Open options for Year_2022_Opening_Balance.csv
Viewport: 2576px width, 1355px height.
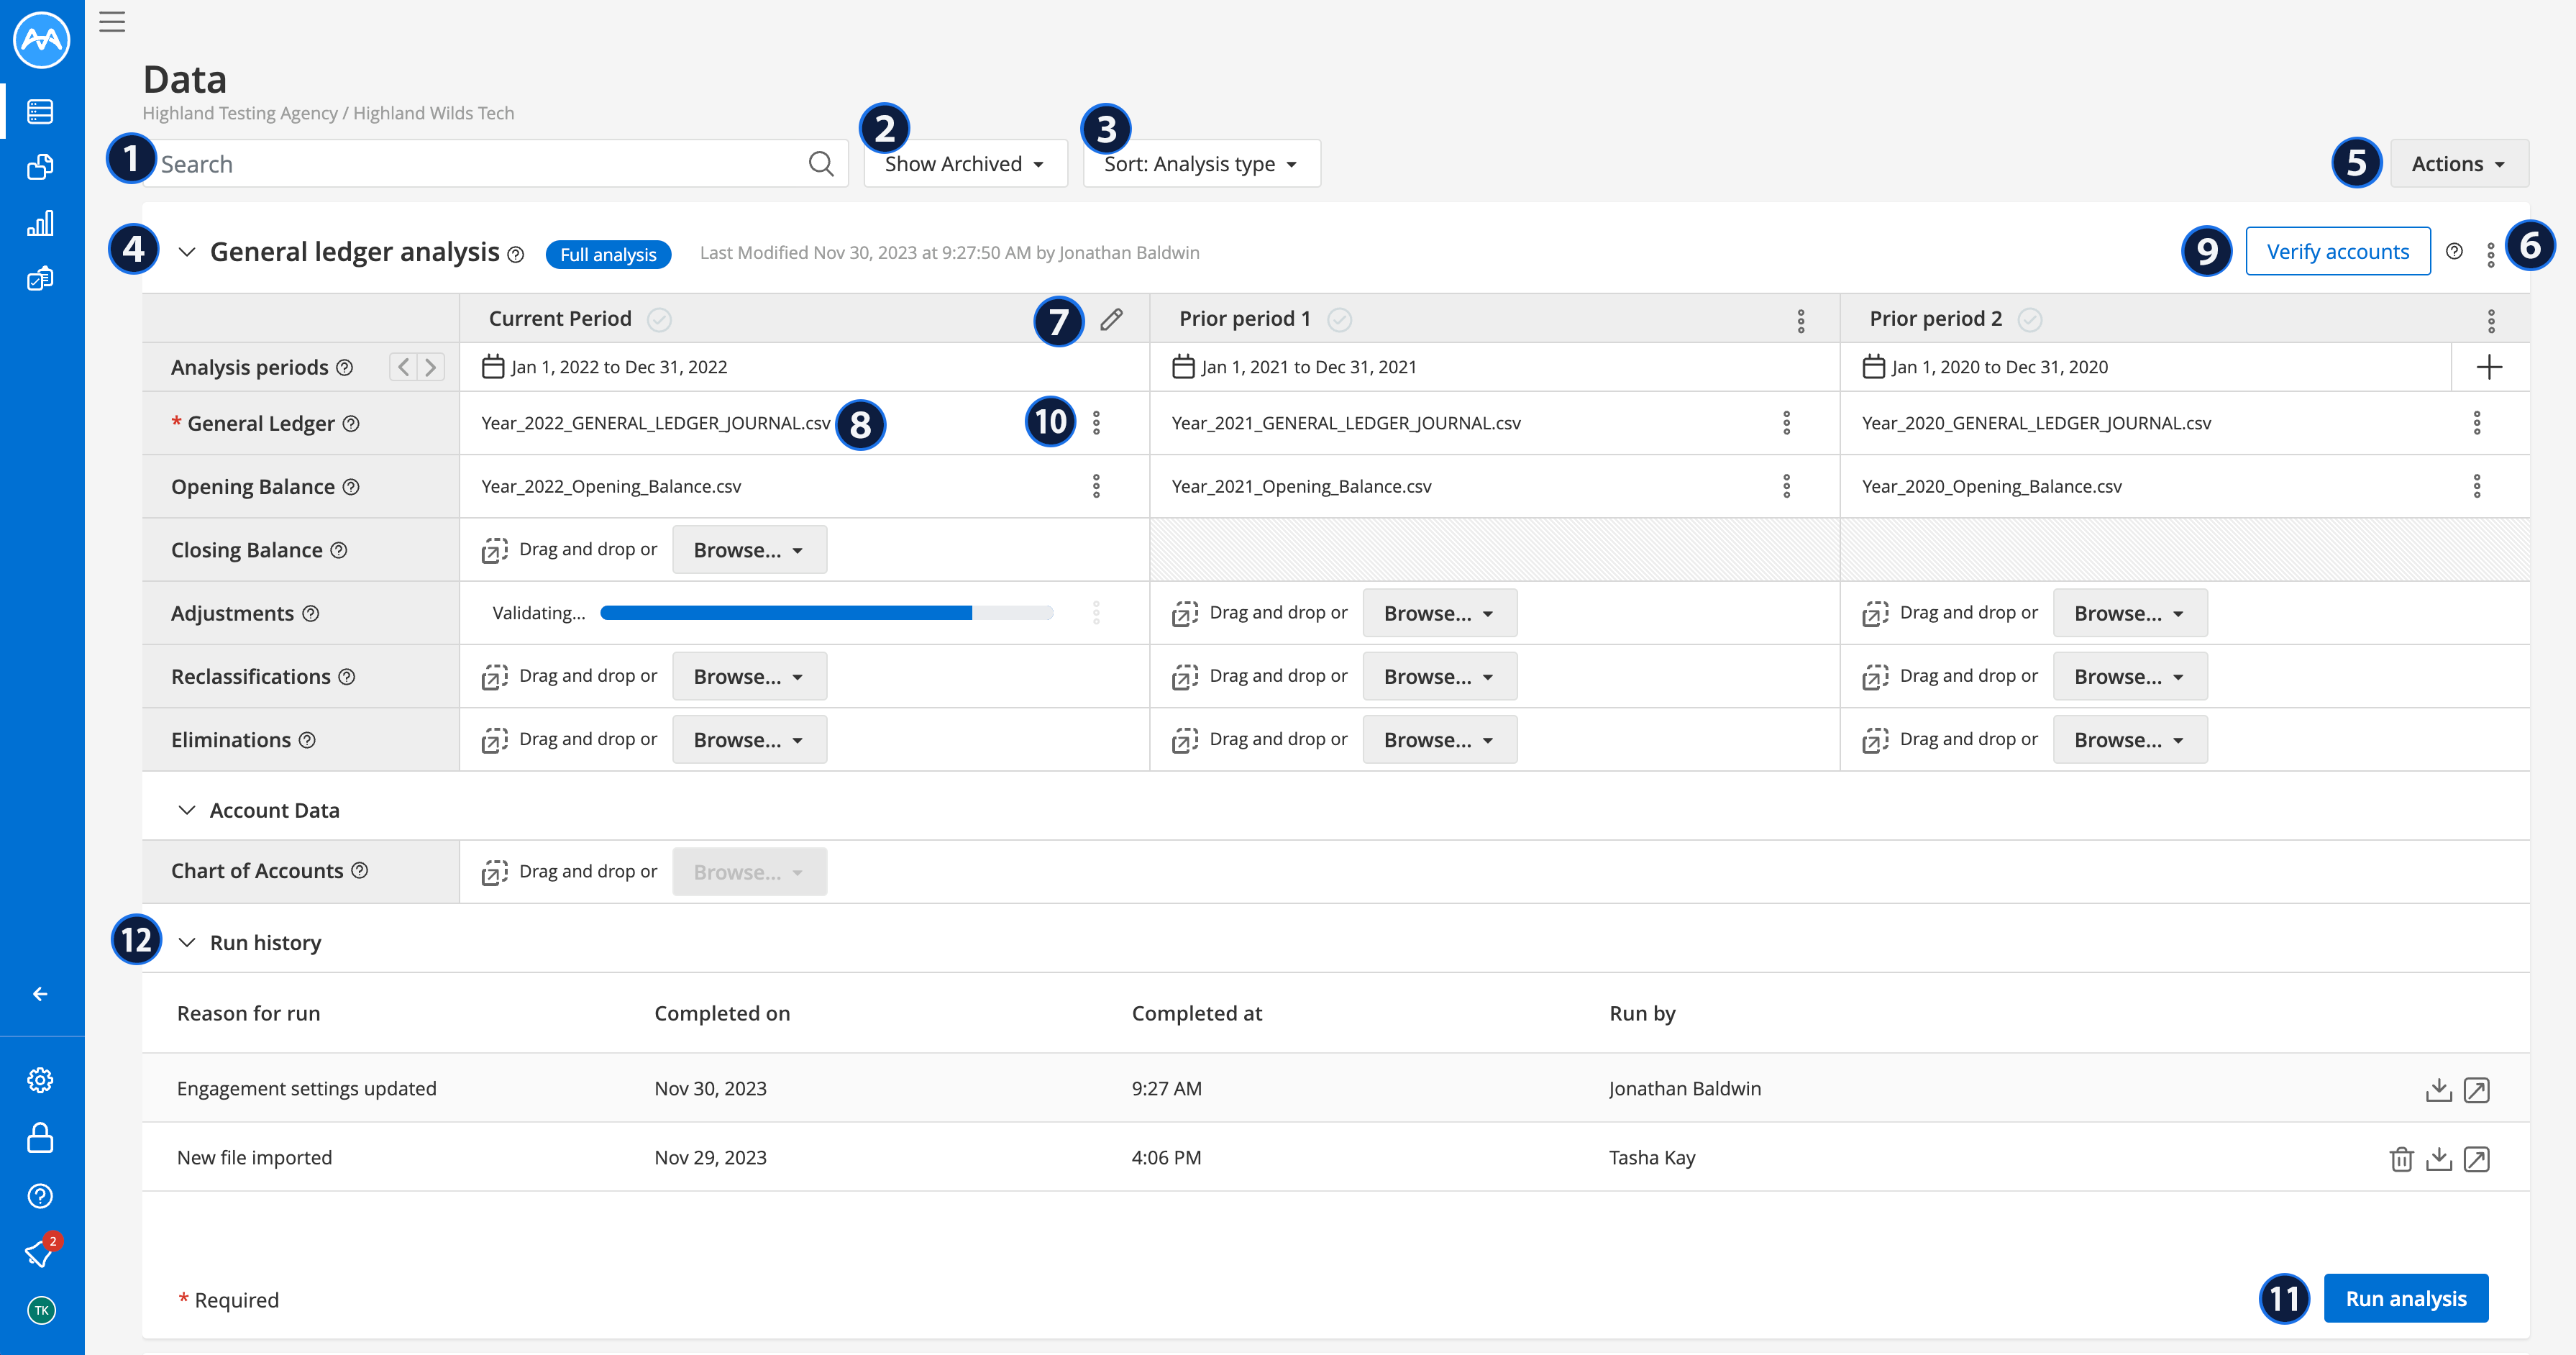pyautogui.click(x=1096, y=486)
